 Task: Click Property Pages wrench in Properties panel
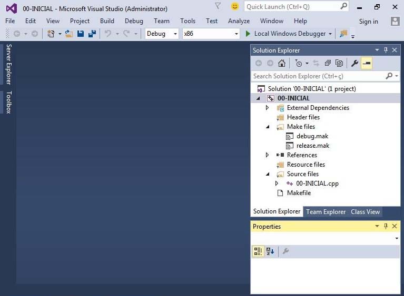(x=285, y=251)
